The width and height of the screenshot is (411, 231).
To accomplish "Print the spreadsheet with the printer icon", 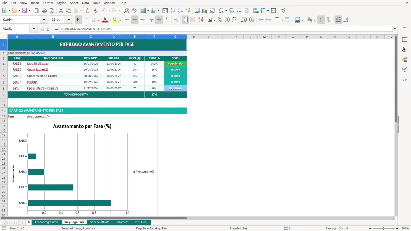I will (x=44, y=11).
